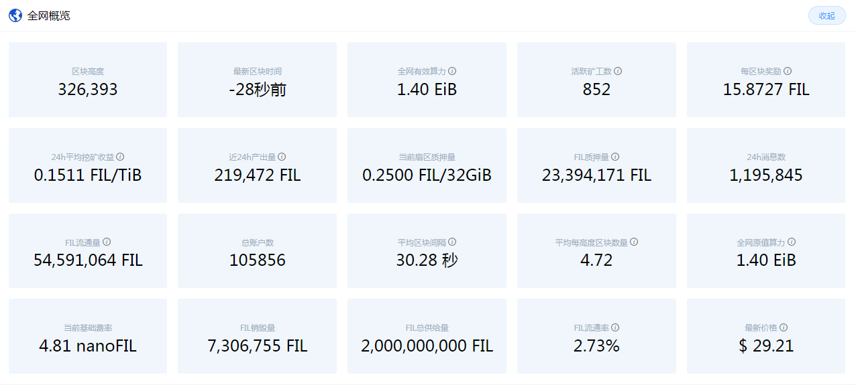856x385 pixels.
Task: Click the FIL销毁量 label
Action: pyautogui.click(x=258, y=327)
